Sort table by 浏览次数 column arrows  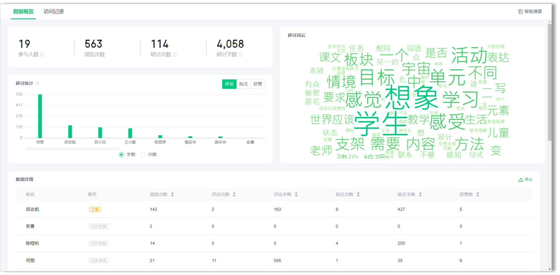(172, 194)
